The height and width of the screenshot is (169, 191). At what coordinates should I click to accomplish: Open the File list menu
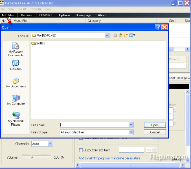pyautogui.click(x=22, y=9)
